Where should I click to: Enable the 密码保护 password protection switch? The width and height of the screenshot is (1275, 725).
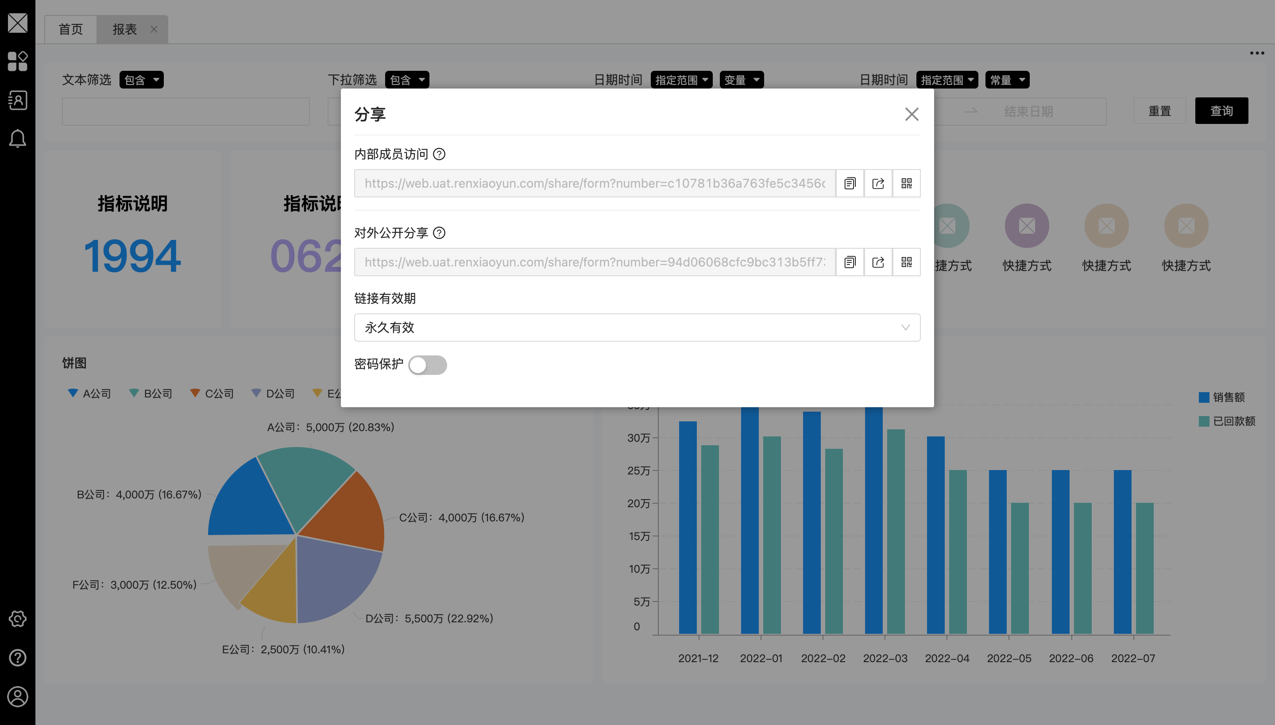pos(427,365)
